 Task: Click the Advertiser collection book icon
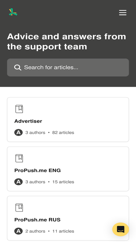(x=19, y=109)
